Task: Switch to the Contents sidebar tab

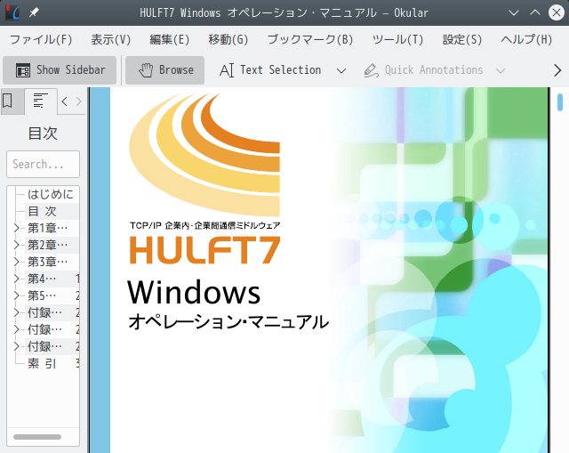Action: [x=40, y=101]
